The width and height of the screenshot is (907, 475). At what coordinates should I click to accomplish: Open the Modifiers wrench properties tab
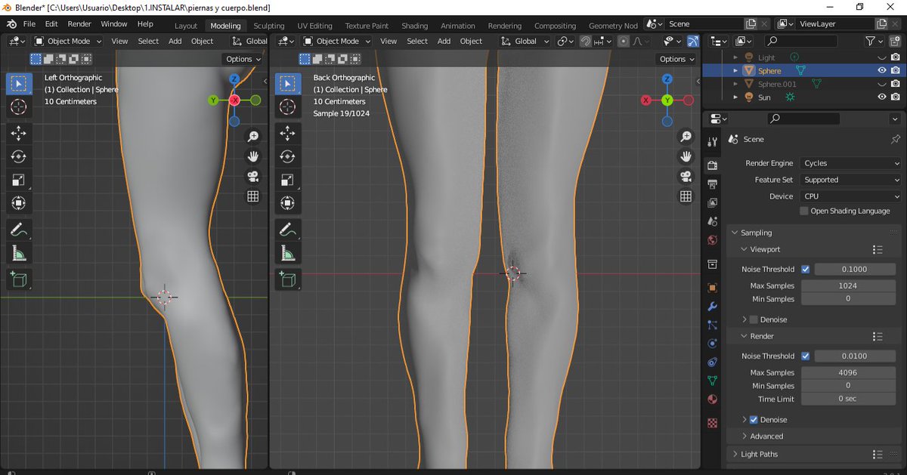[x=712, y=307]
